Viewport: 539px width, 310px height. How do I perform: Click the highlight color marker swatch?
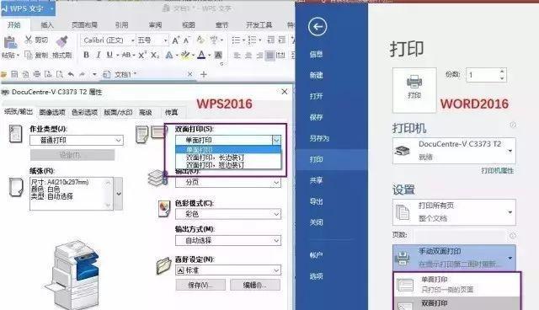(185, 55)
